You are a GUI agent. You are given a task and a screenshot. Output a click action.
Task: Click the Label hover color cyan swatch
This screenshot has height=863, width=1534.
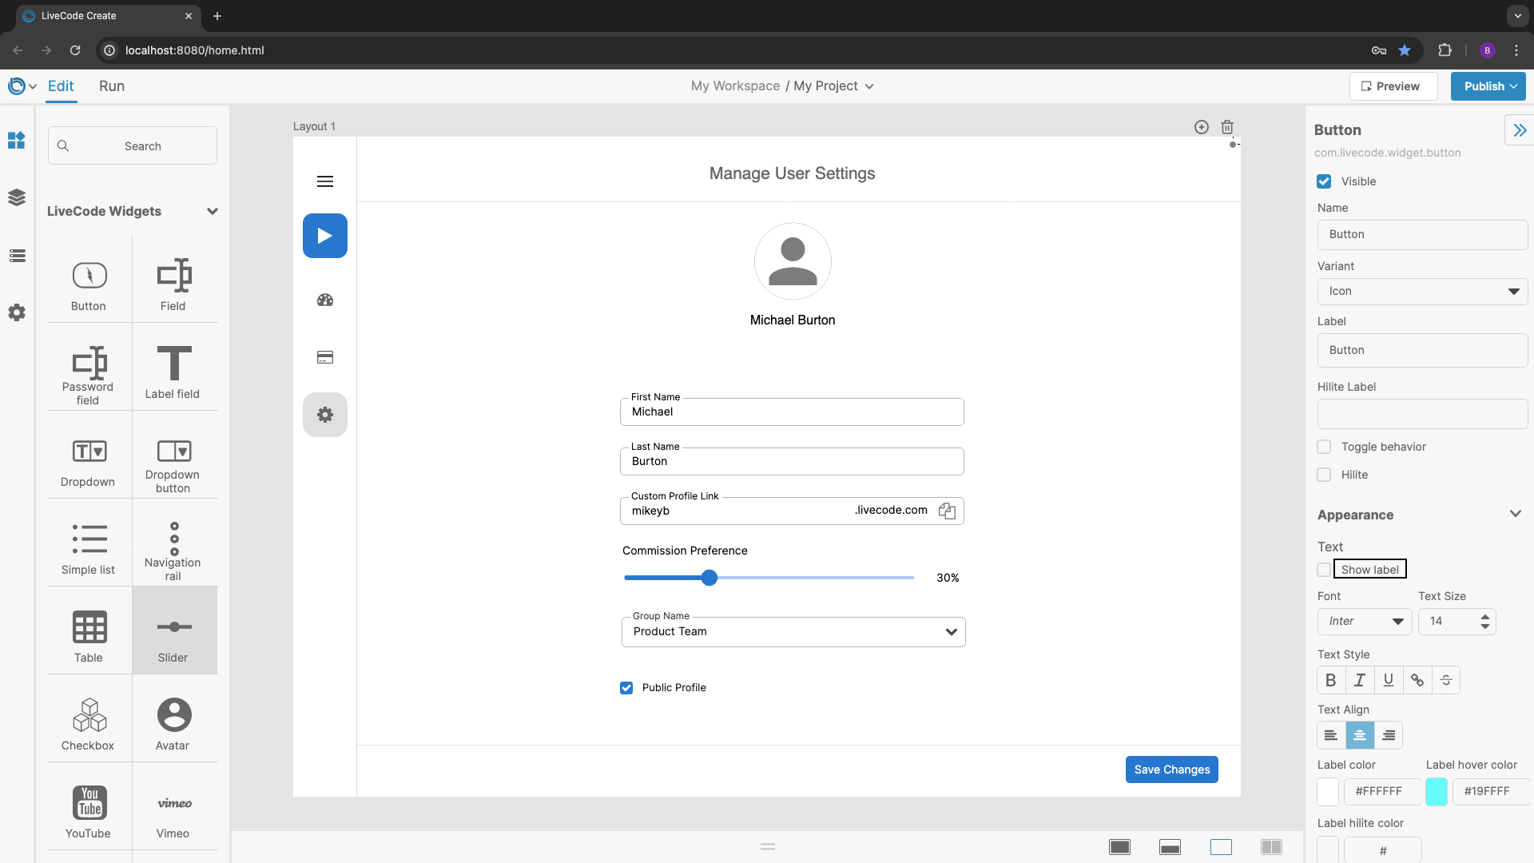pos(1436,791)
